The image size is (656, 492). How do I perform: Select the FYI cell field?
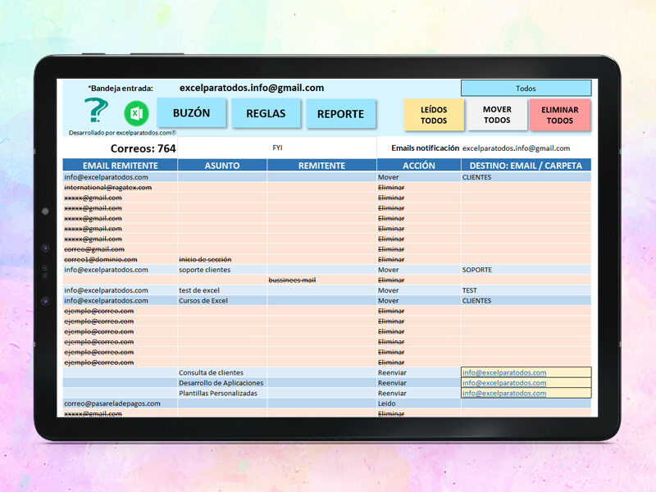pos(277,148)
